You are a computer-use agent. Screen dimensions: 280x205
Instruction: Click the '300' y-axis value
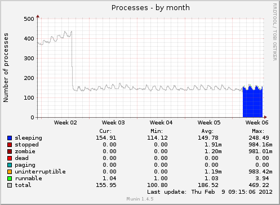[29, 59]
